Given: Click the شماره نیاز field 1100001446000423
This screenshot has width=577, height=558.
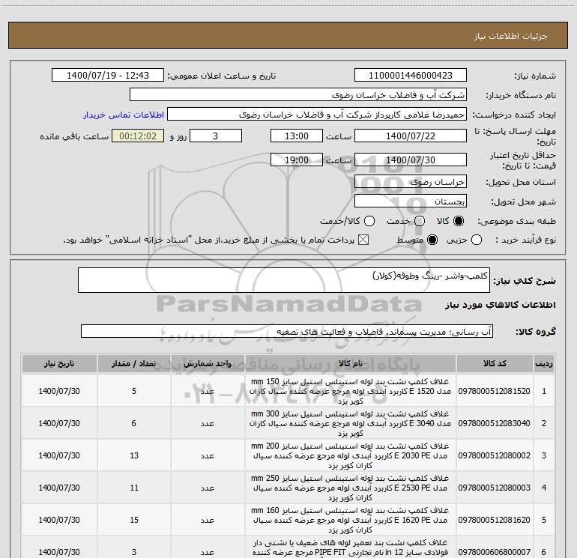Looking at the screenshot, I should (411, 76).
